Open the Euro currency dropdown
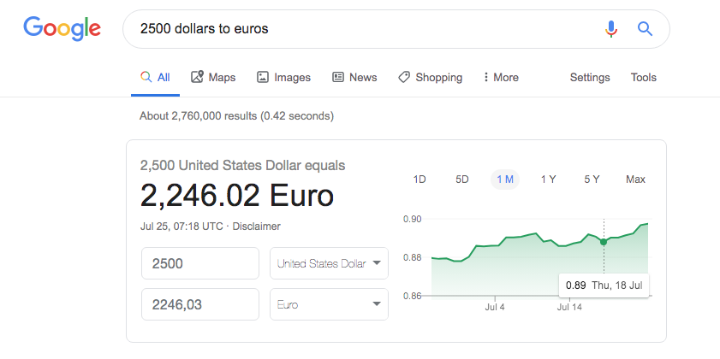 click(330, 304)
